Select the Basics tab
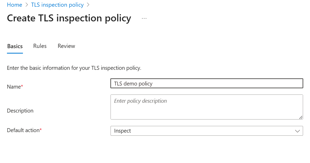Screen dimensions: 310x163 click(15, 46)
